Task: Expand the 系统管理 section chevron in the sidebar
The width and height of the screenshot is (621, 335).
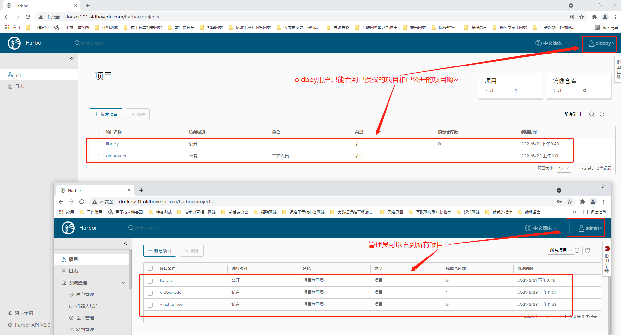Action: point(123,283)
